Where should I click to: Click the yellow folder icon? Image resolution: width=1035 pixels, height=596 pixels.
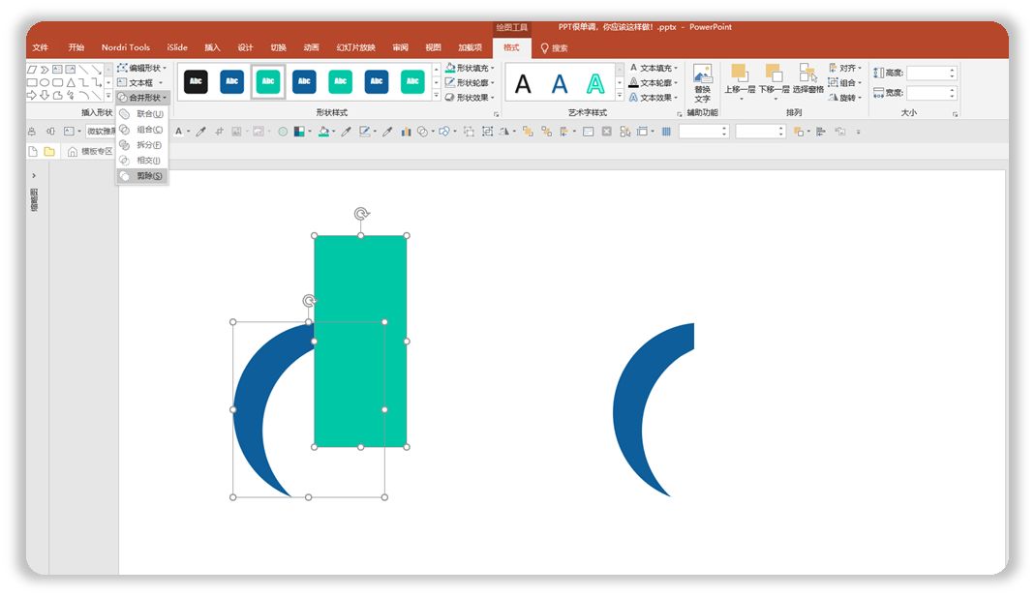[49, 152]
